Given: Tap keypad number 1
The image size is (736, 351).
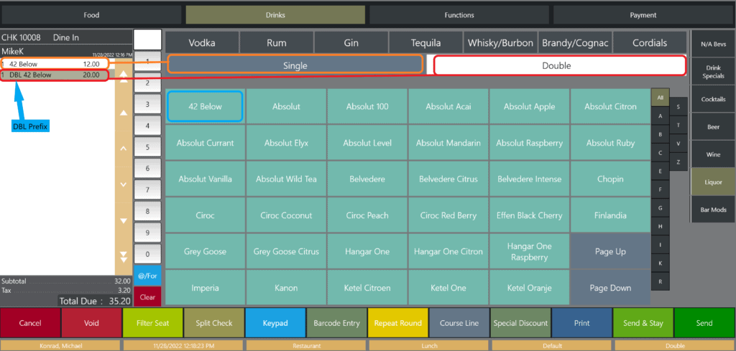Looking at the screenshot, I should 147,62.
